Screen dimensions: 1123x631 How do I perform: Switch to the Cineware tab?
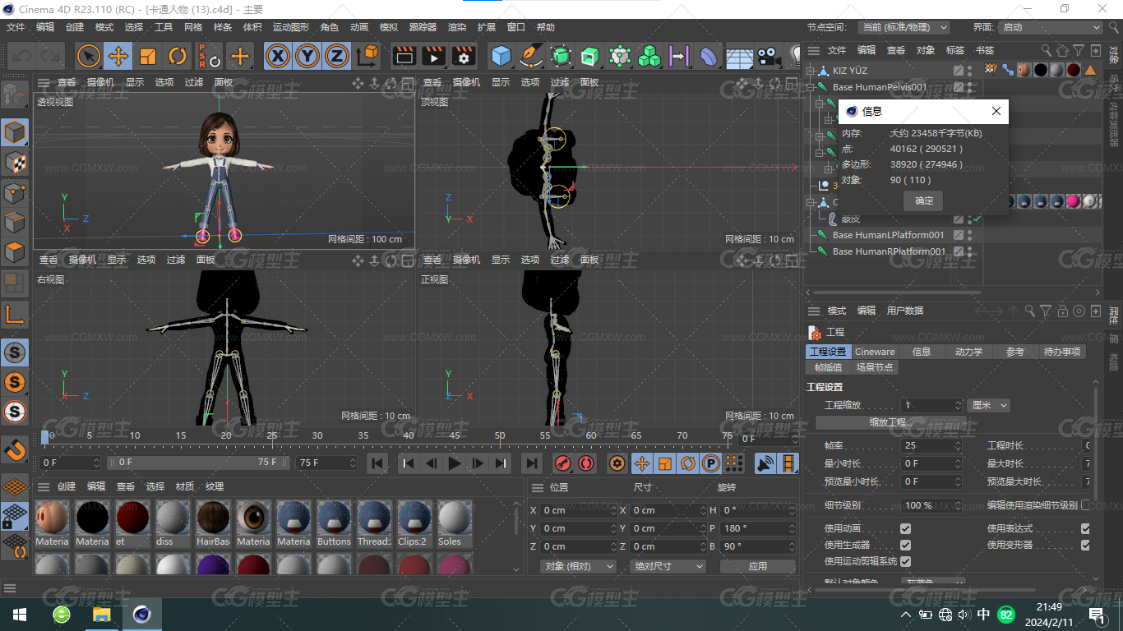(875, 352)
